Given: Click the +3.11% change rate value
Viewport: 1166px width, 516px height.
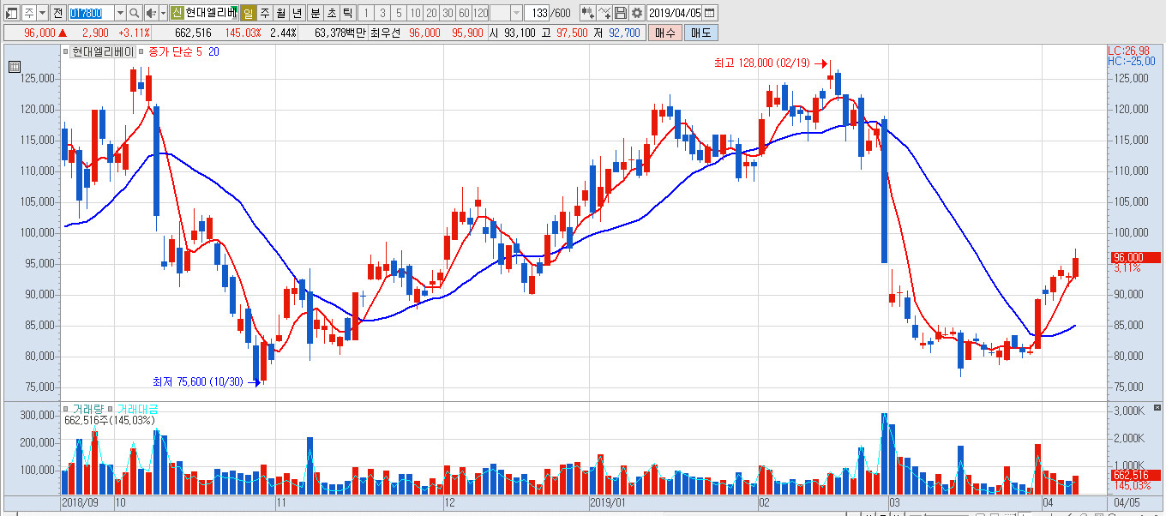Looking at the screenshot, I should [x=135, y=33].
